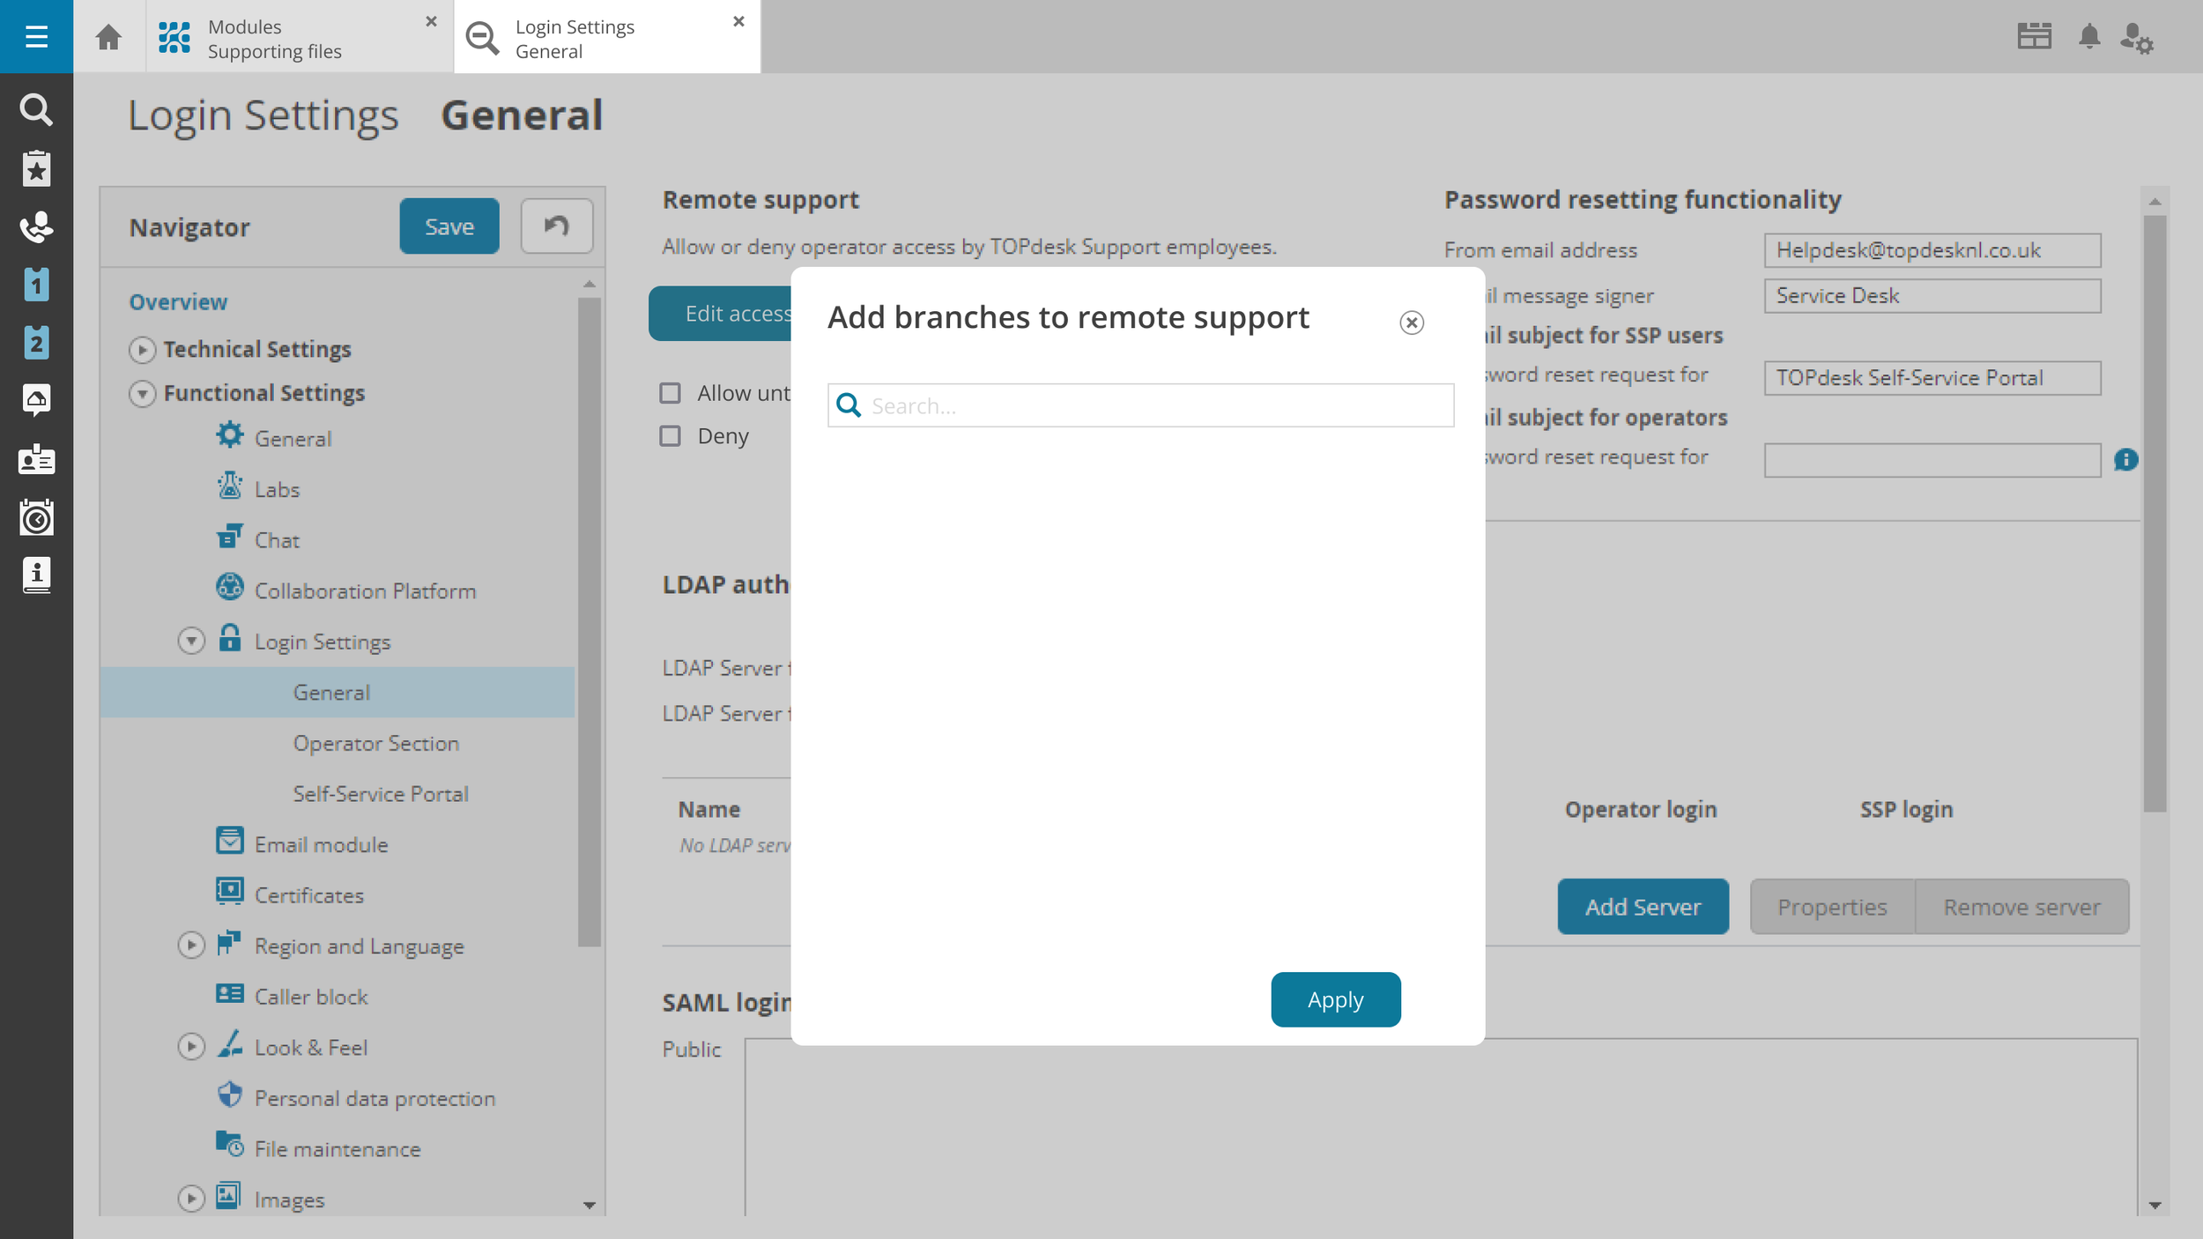Expand the Region and Language section
The height and width of the screenshot is (1239, 2203).
191,945
